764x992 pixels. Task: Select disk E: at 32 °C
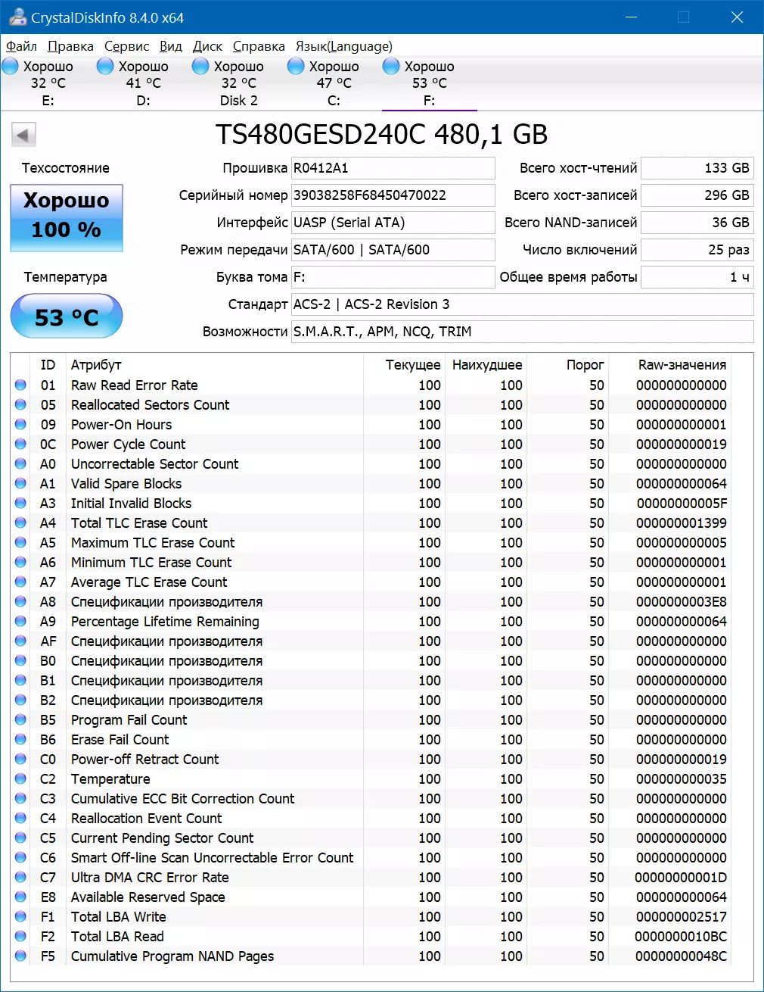click(x=48, y=83)
